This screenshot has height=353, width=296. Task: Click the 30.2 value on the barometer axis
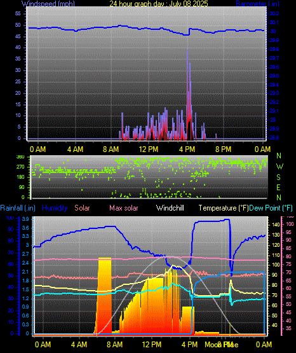pyautogui.click(x=274, y=13)
